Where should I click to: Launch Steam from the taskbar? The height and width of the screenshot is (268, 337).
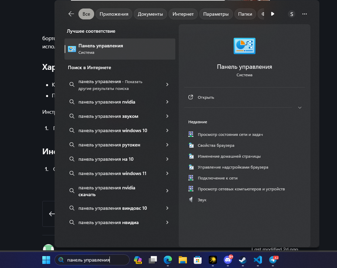pos(243,260)
